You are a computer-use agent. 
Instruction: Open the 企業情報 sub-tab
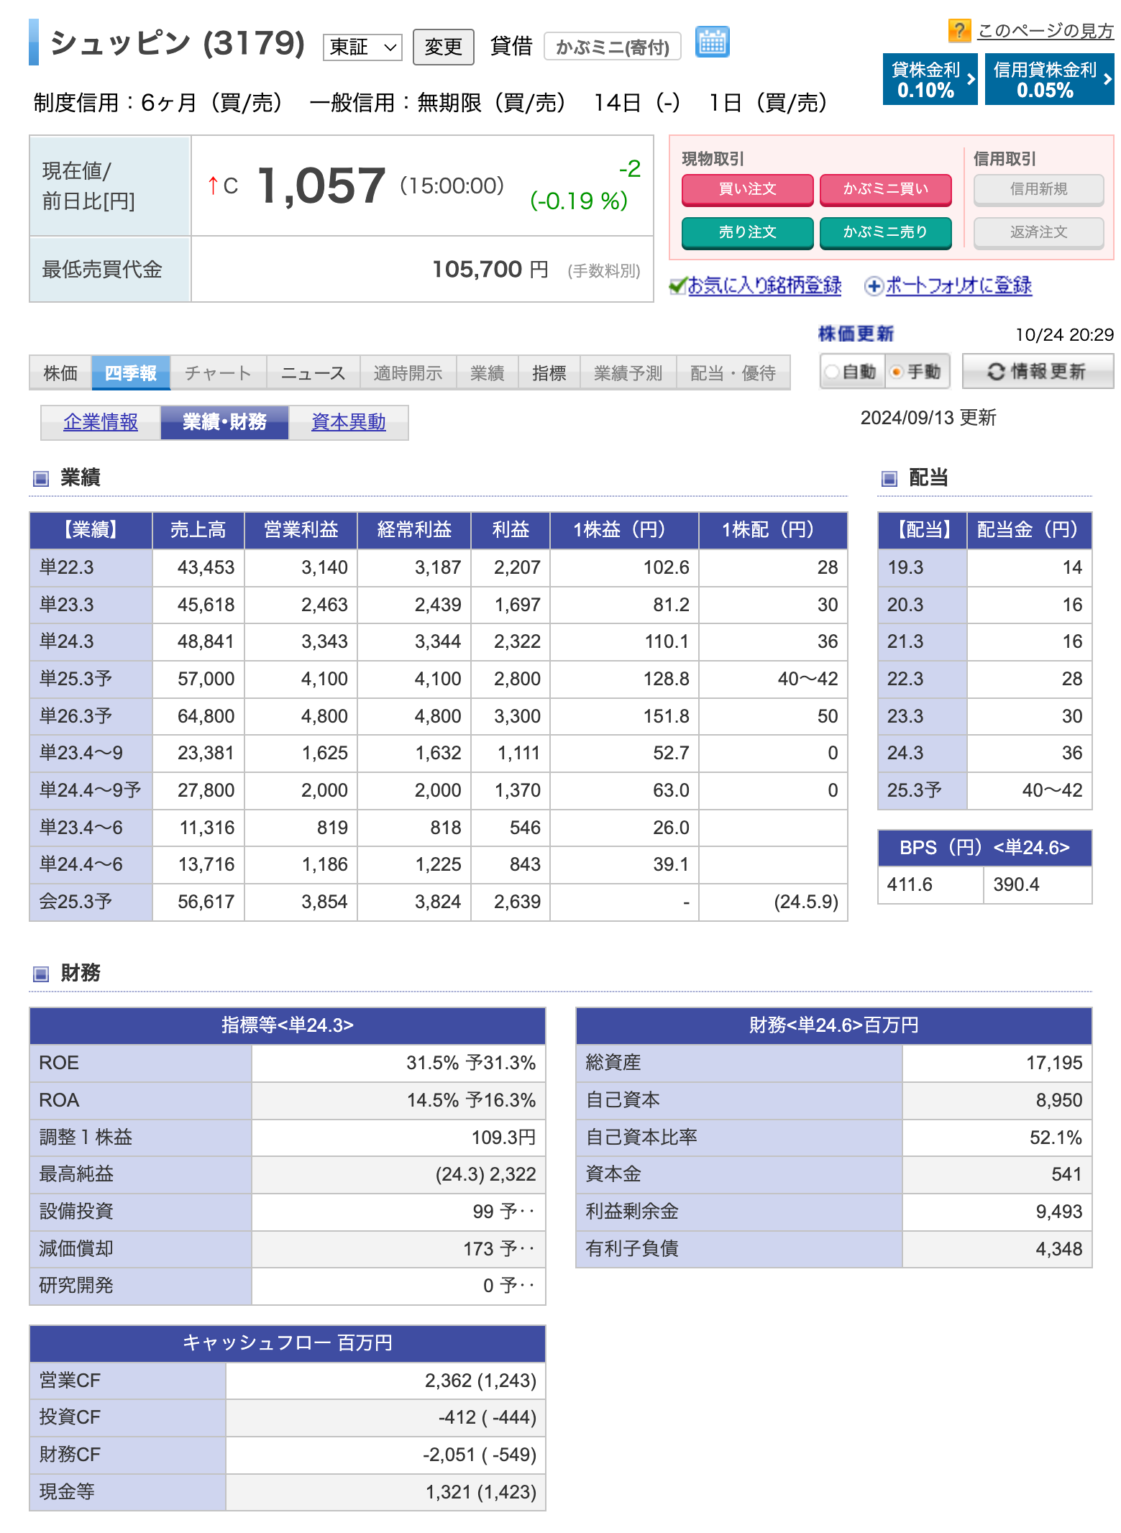pos(101,422)
